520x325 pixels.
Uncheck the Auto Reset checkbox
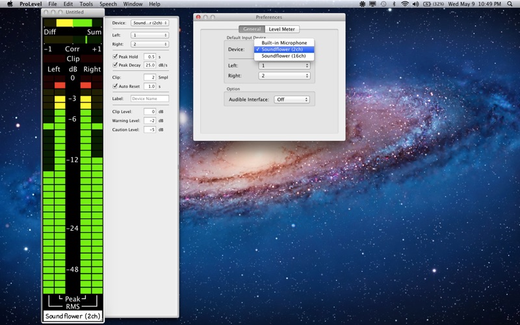[x=116, y=86]
